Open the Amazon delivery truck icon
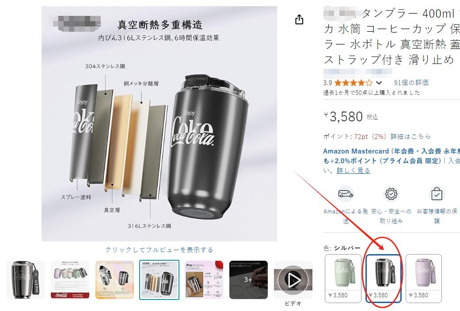This screenshot has width=460, height=311. click(346, 194)
